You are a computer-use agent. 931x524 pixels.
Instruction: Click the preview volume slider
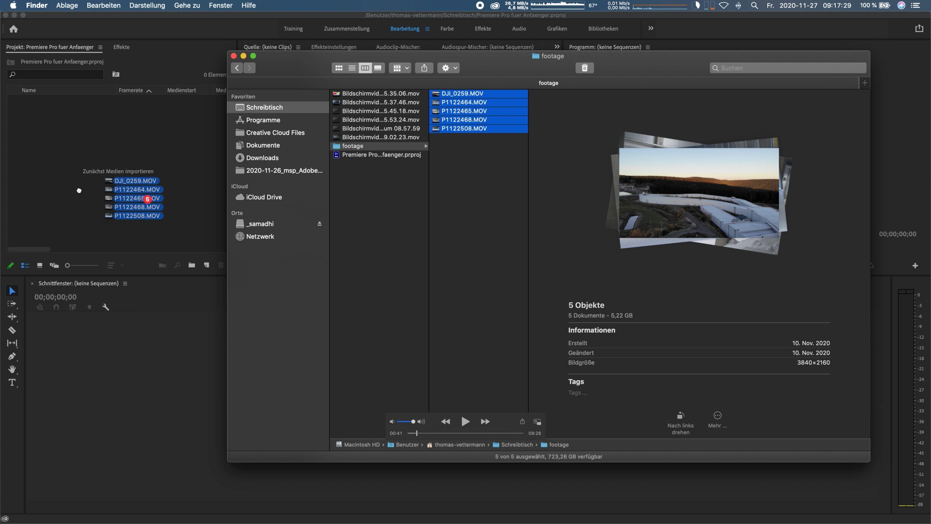pyautogui.click(x=406, y=422)
